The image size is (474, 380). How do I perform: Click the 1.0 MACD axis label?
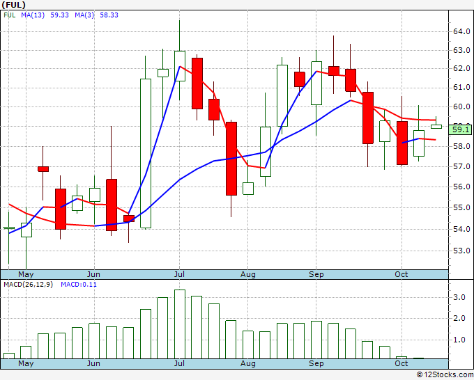coord(459,340)
